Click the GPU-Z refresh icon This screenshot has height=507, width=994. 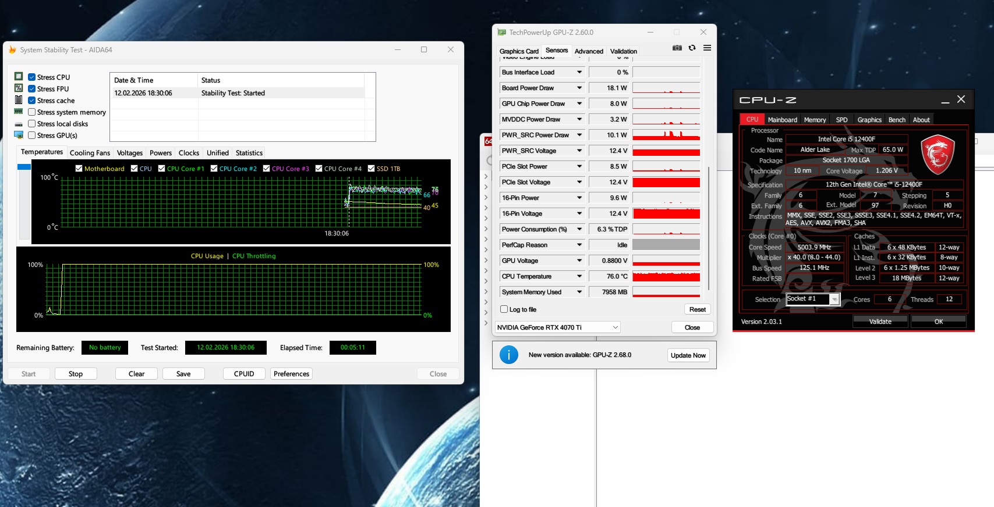tap(692, 48)
